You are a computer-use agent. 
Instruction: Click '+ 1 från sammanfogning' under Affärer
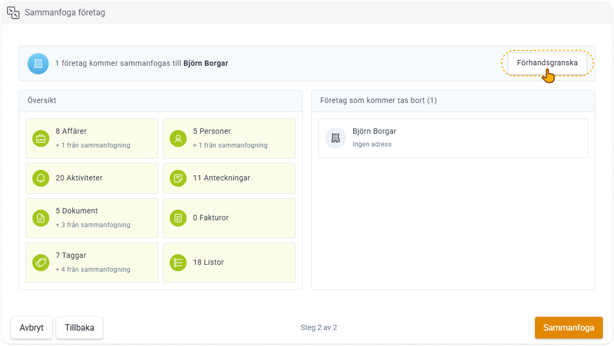(x=93, y=145)
